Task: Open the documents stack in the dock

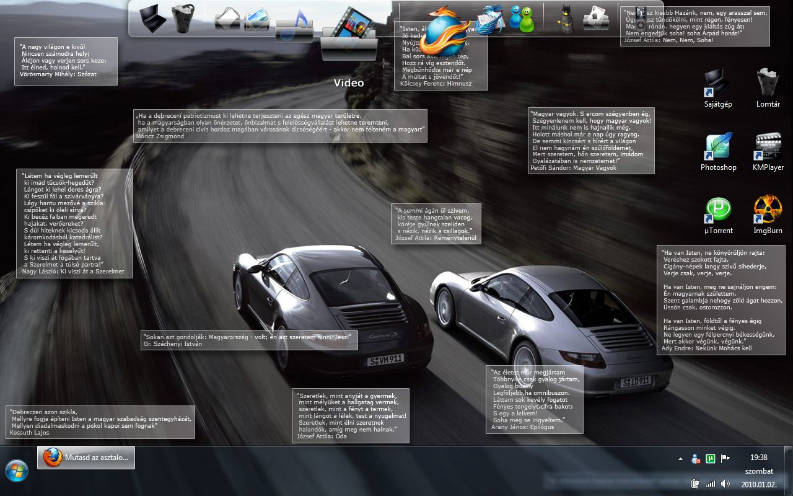Action: (x=227, y=19)
